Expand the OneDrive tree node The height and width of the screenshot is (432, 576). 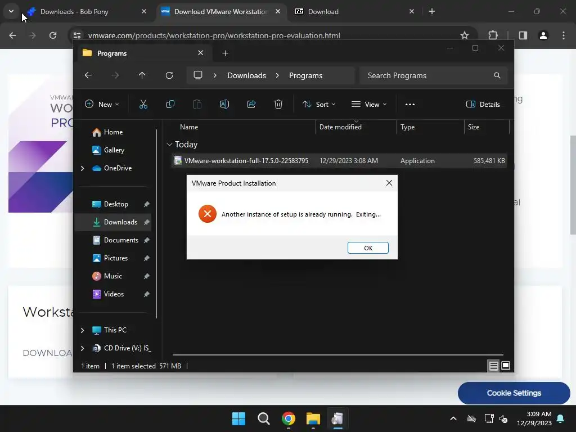point(82,168)
